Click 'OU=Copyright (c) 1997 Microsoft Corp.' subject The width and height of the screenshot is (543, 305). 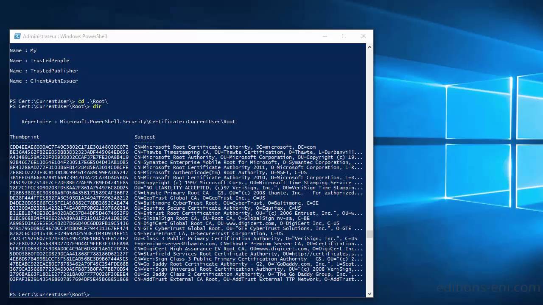click(x=249, y=183)
